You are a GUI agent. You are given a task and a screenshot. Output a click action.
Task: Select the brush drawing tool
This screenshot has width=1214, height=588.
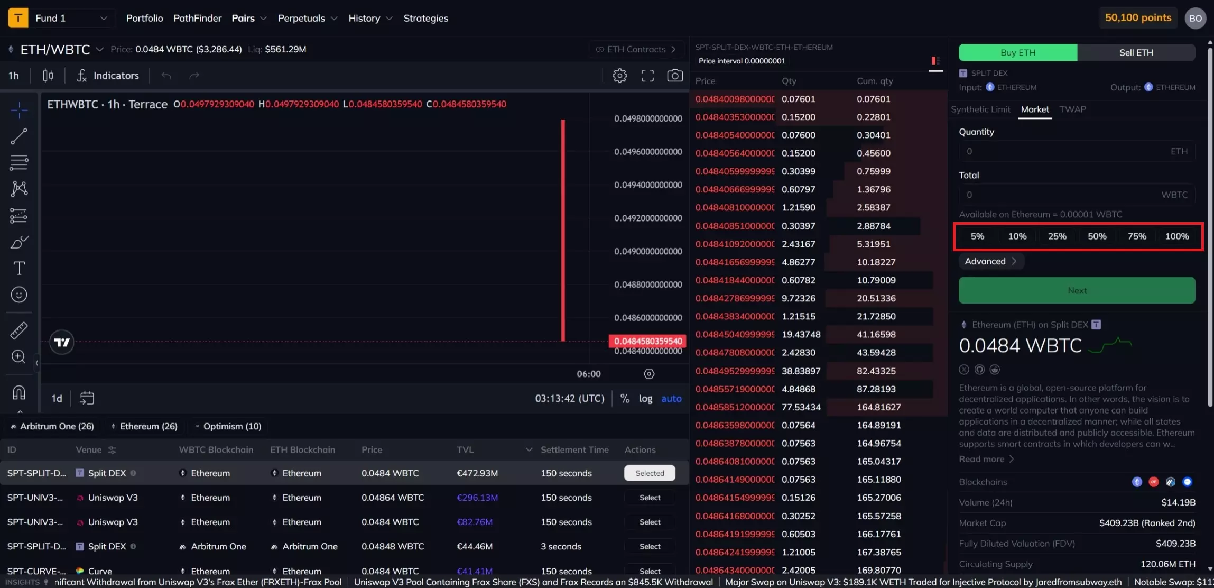click(19, 242)
